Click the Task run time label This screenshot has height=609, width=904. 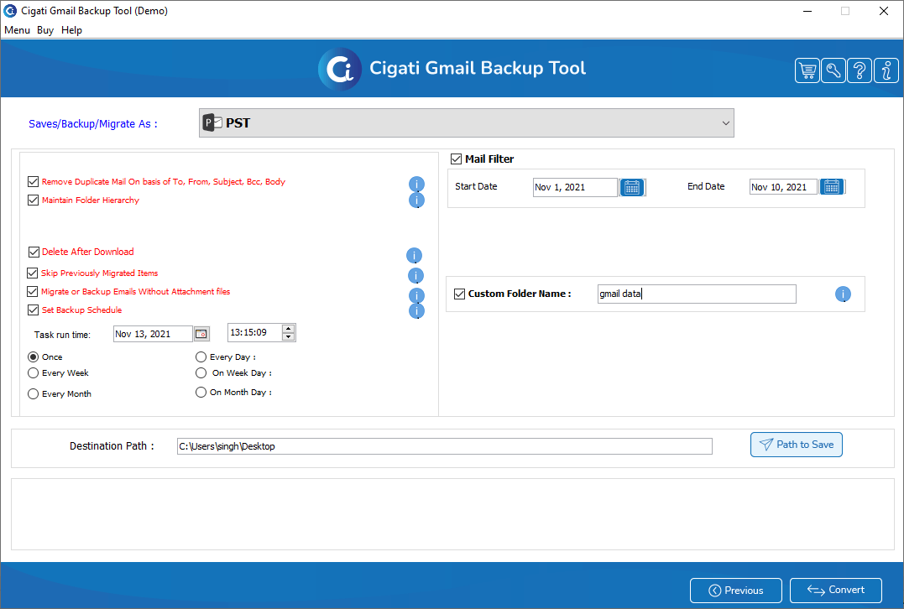62,335
